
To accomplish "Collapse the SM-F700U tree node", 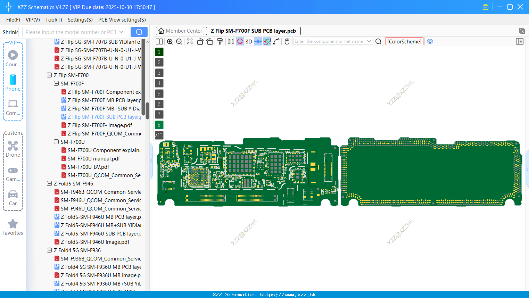I will pyautogui.click(x=56, y=142).
